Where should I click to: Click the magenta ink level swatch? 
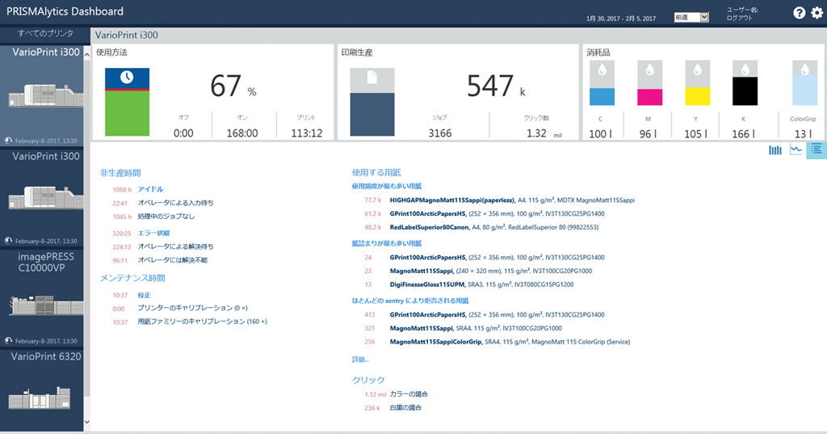(650, 97)
